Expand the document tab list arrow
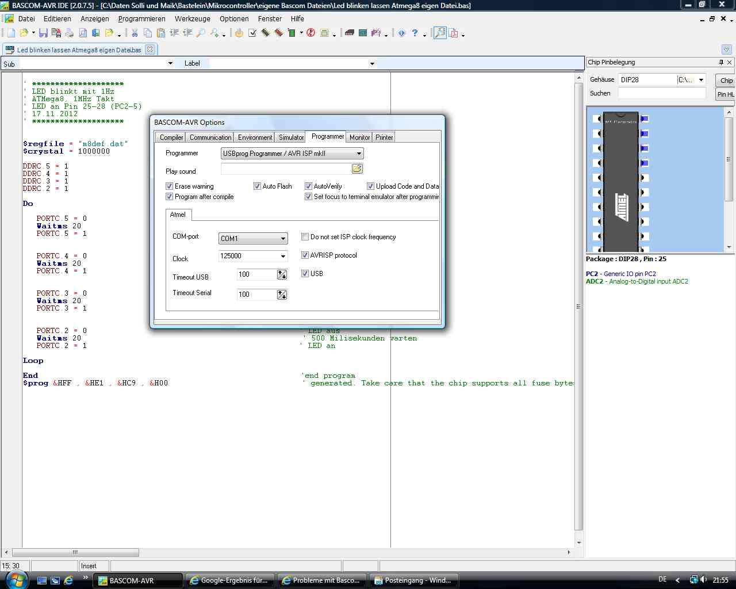 (x=727, y=49)
